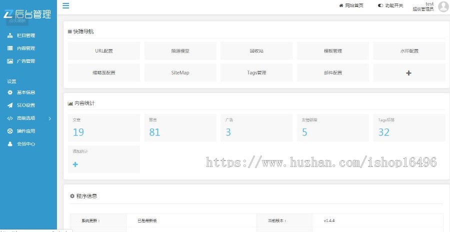Open 内容管理 via its list icon
Screen dimensions: 450x232
pos(10,48)
